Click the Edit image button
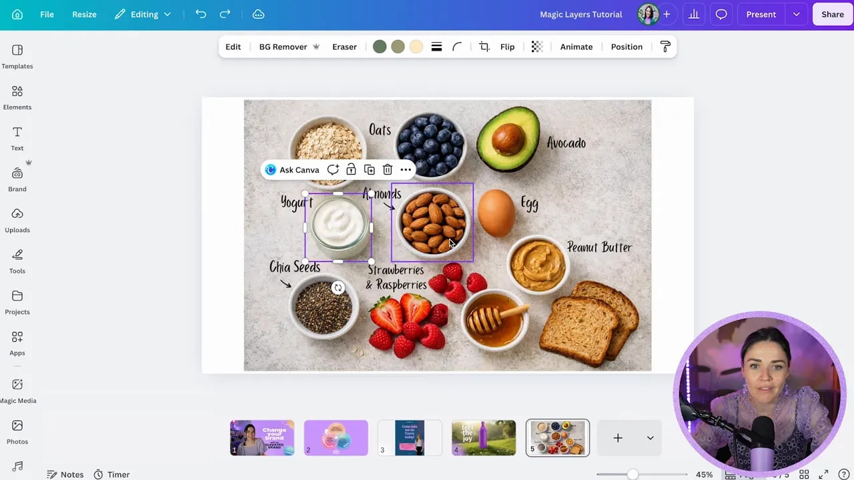Screen dimensions: 854x480 tap(233, 47)
